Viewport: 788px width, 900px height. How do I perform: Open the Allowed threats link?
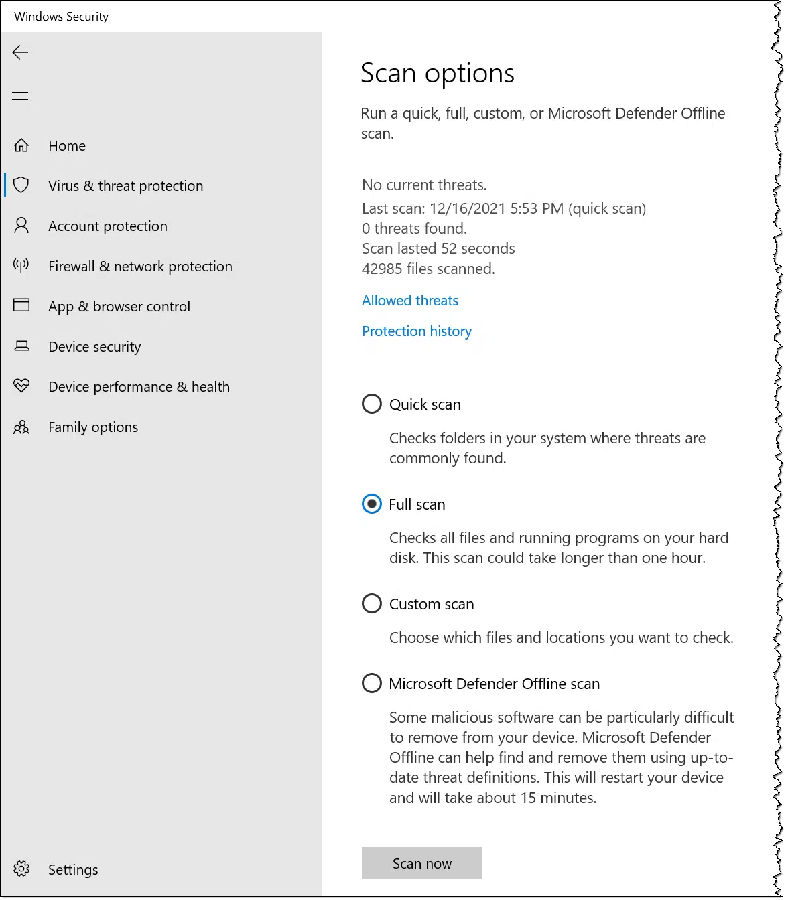click(410, 301)
